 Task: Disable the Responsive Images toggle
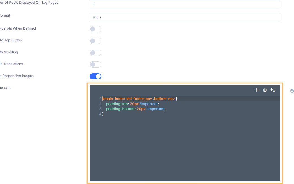pyautogui.click(x=95, y=76)
